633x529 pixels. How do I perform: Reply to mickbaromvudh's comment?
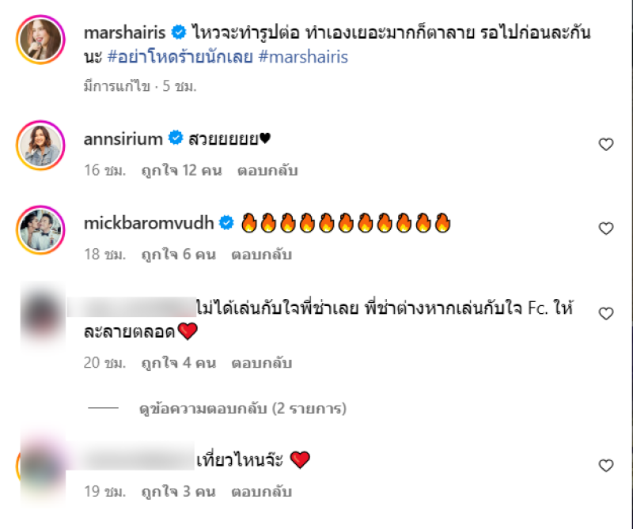pos(261,255)
